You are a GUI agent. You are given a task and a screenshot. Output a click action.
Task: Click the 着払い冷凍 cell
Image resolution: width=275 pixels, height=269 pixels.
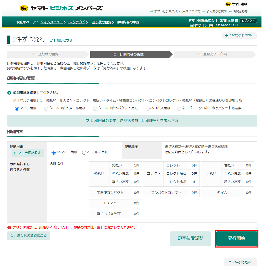(232, 182)
